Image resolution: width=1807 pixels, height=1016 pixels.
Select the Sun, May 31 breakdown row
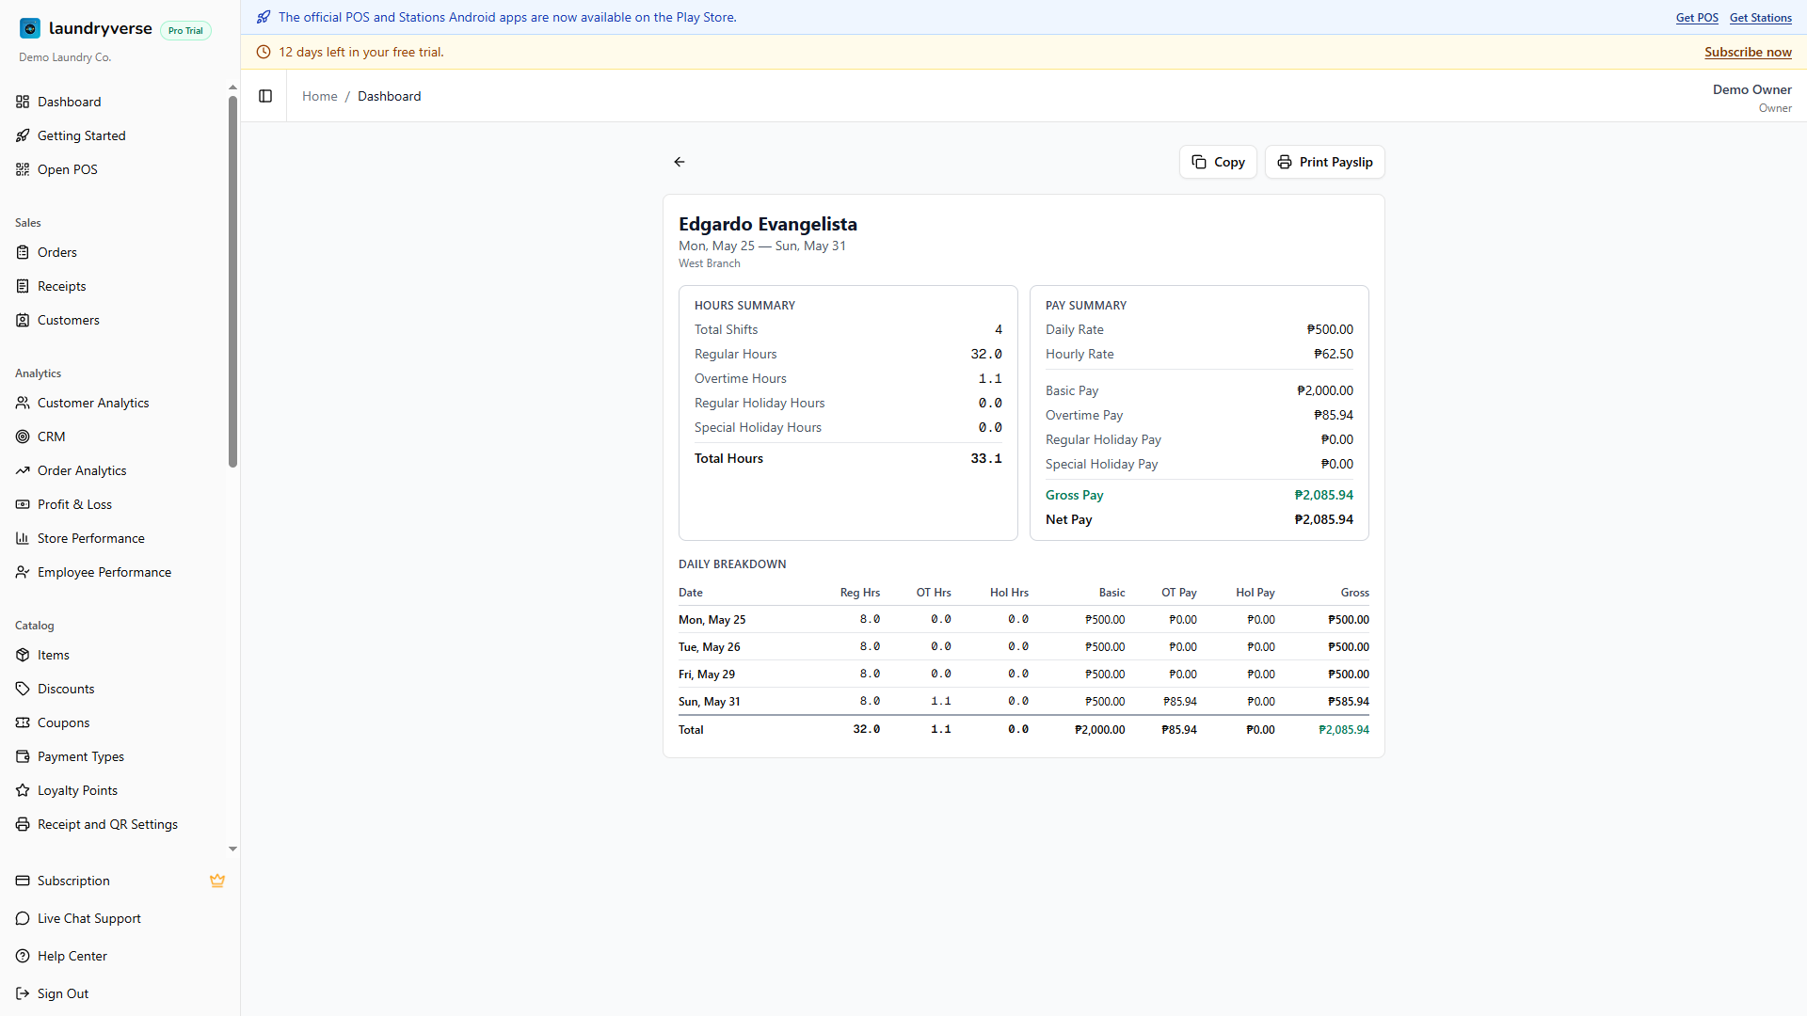coord(1023,702)
